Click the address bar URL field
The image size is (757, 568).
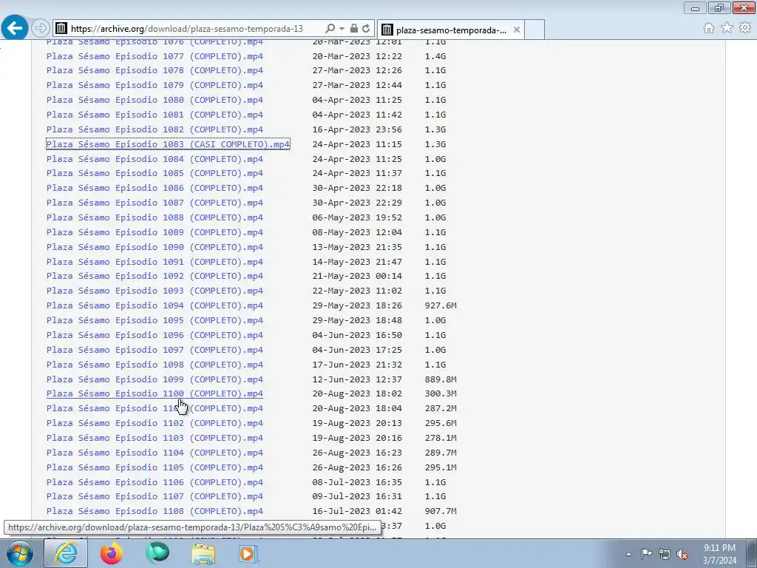187,29
